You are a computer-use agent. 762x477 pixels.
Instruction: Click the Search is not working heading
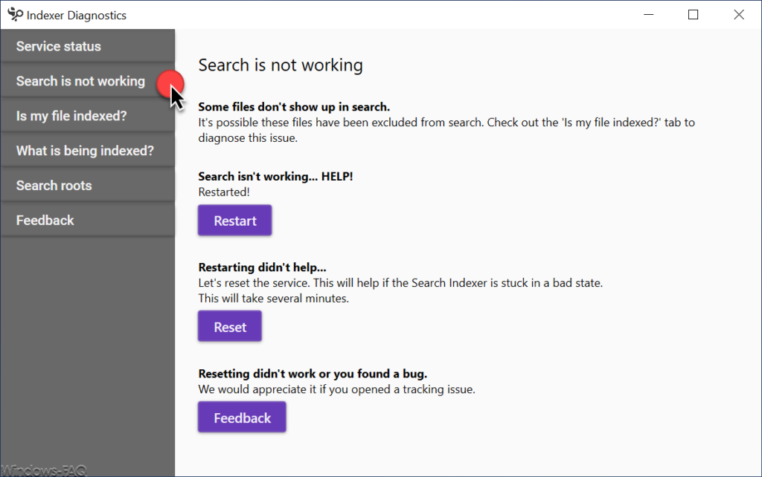[x=281, y=65]
